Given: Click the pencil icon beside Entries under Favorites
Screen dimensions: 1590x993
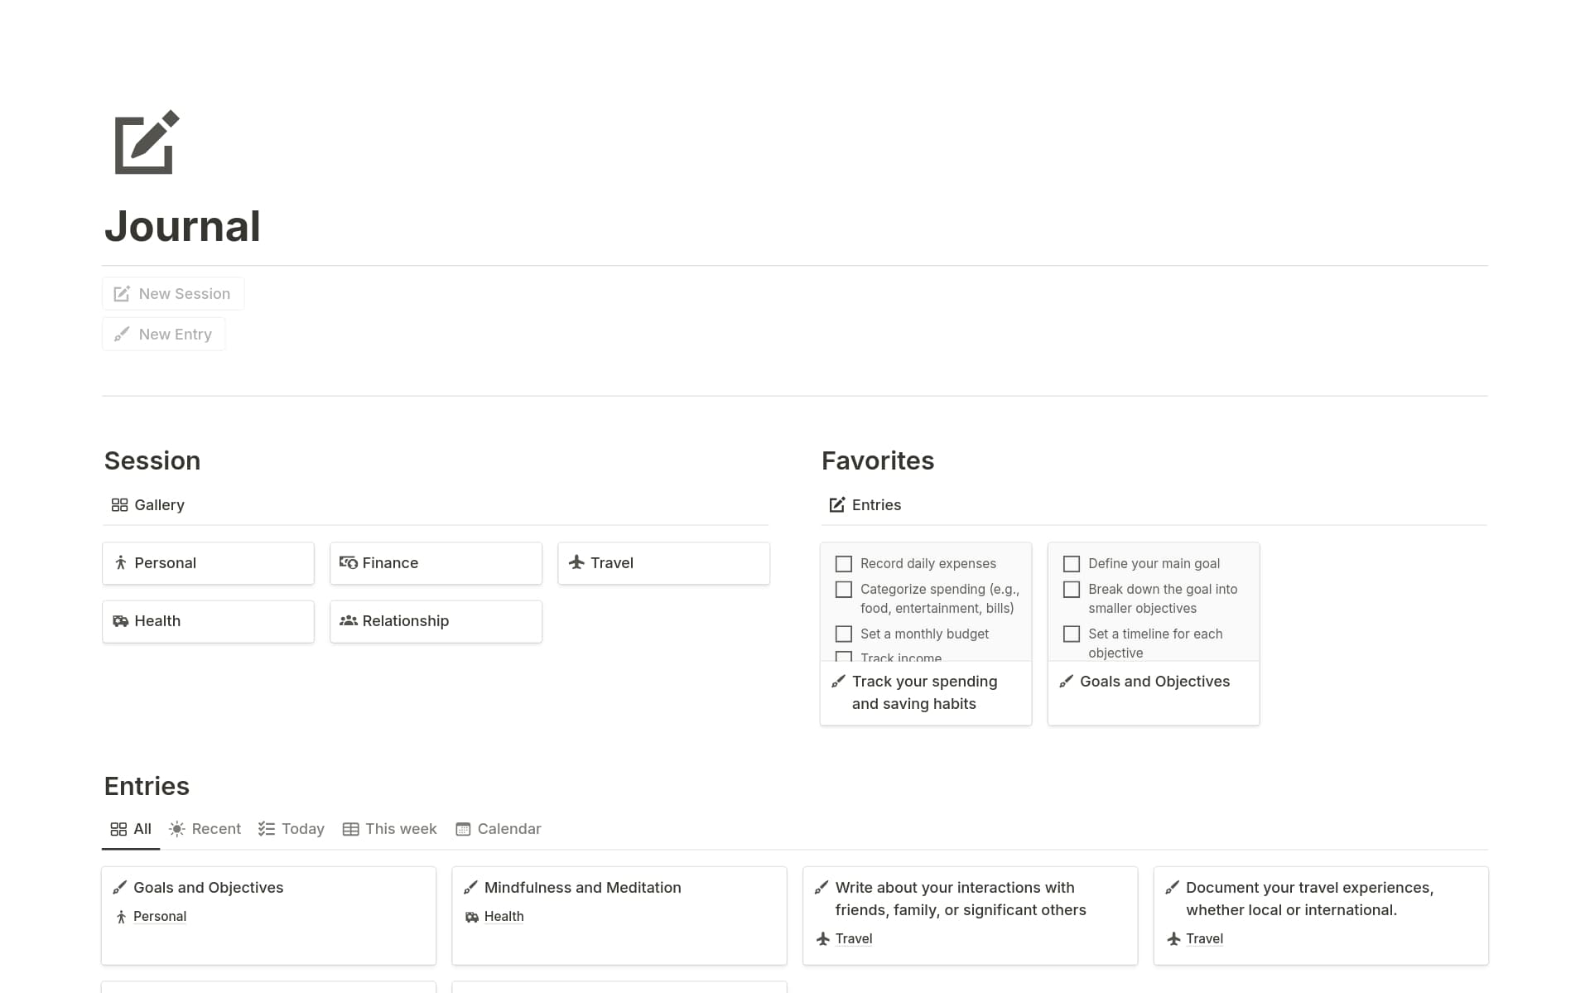Looking at the screenshot, I should point(837,504).
